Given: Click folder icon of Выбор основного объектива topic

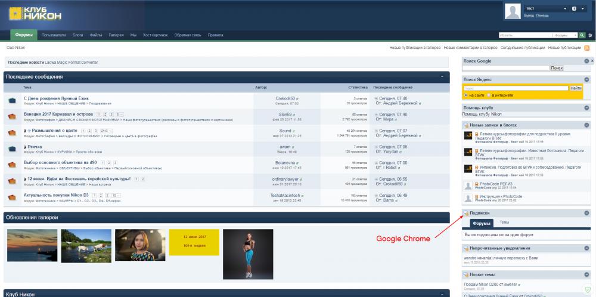Looking at the screenshot, I should click(x=12, y=165).
